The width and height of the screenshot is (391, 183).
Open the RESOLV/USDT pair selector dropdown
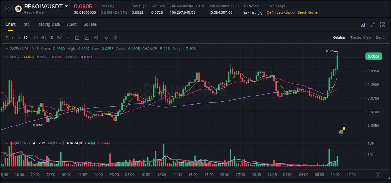click(x=66, y=6)
